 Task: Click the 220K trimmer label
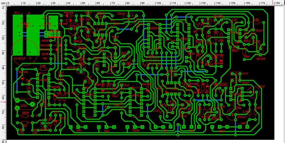[x=23, y=105]
